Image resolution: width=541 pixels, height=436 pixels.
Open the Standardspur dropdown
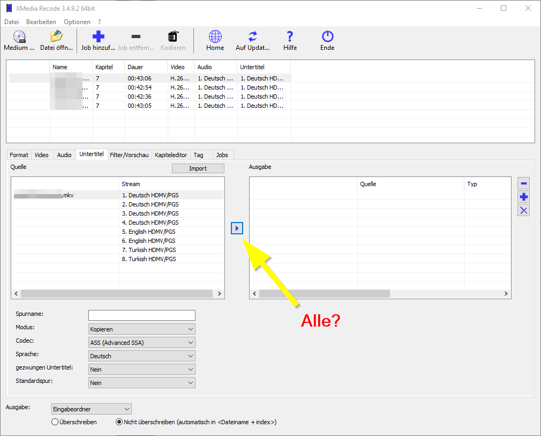coord(142,383)
